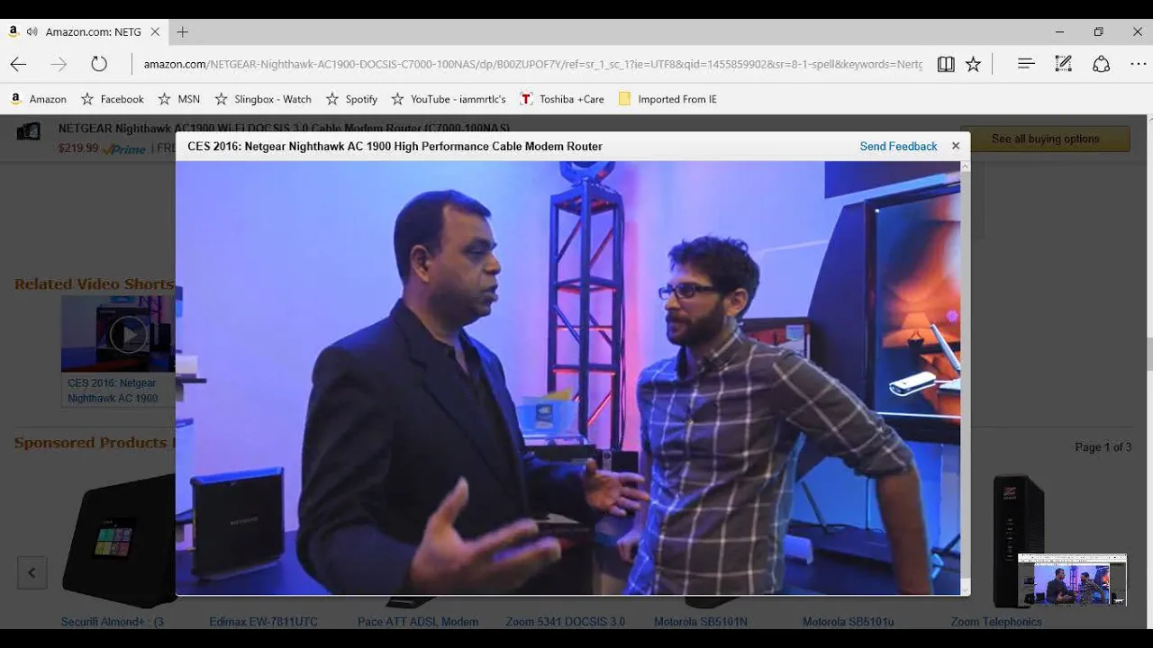Screen dimensions: 1153x648
Task: Click the NETGEAR Nighthawk AC1900 product title
Action: click(x=284, y=129)
